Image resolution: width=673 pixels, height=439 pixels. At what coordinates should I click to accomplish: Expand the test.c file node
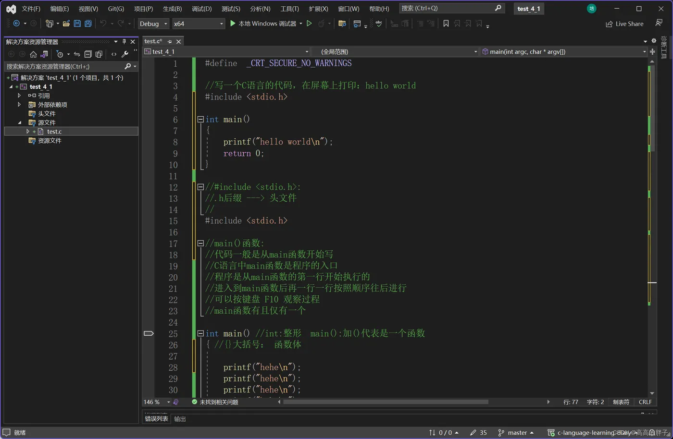(x=28, y=131)
